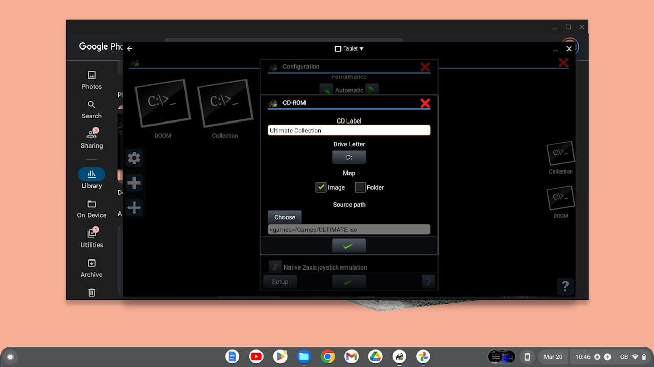
Task: Open the settings gear in left toolbar
Action: tap(134, 158)
